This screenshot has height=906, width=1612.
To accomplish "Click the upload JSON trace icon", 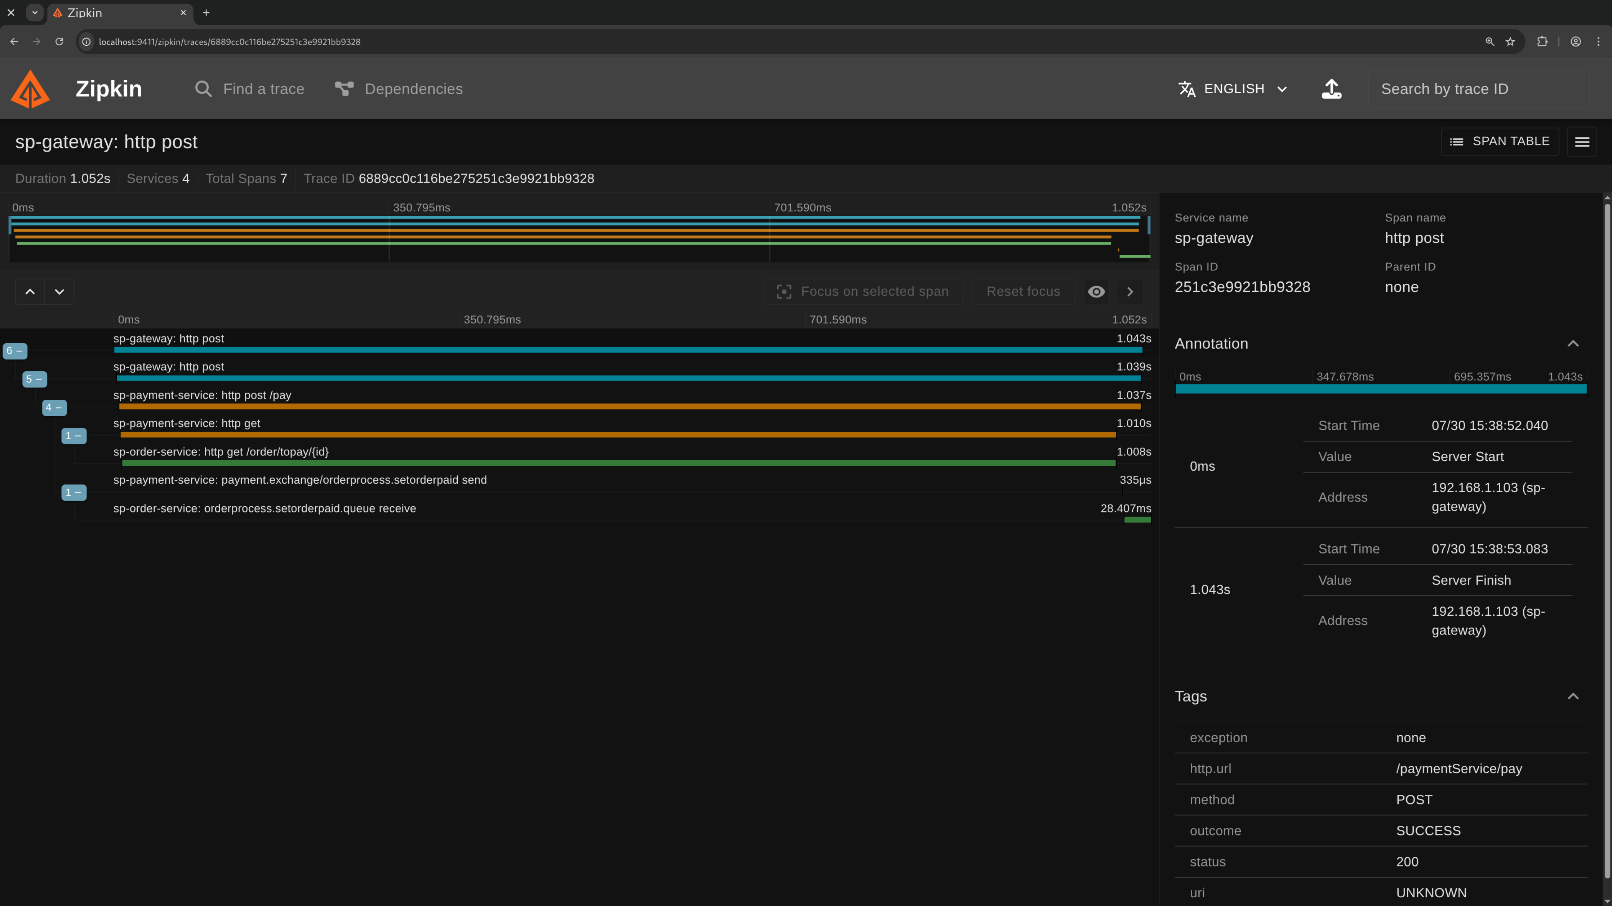I will tap(1331, 89).
